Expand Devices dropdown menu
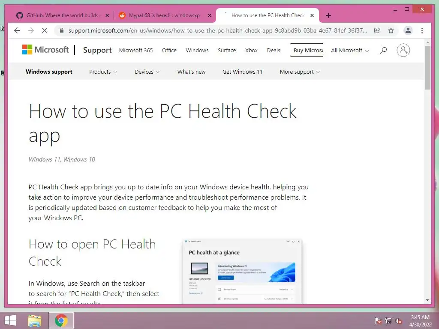Image resolution: width=439 pixels, height=329 pixels. point(147,72)
